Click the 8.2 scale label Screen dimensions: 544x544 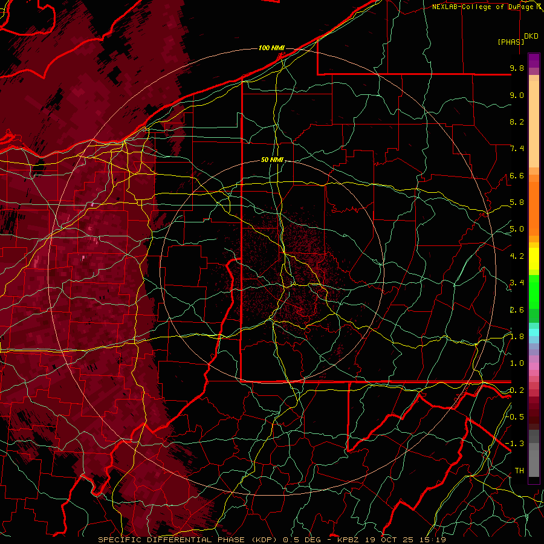[x=517, y=121]
